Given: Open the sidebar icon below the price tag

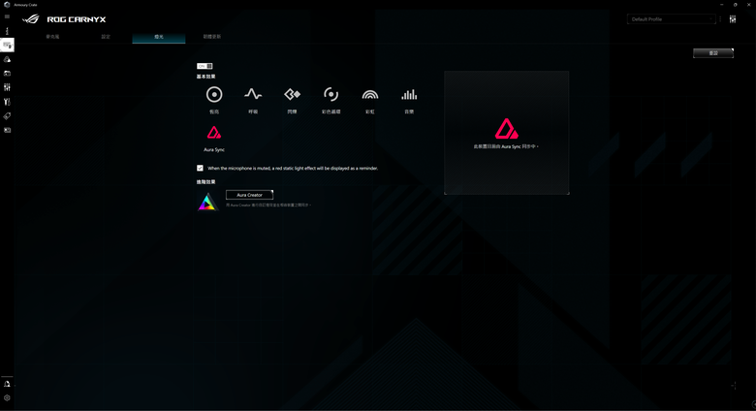Looking at the screenshot, I should point(7,130).
